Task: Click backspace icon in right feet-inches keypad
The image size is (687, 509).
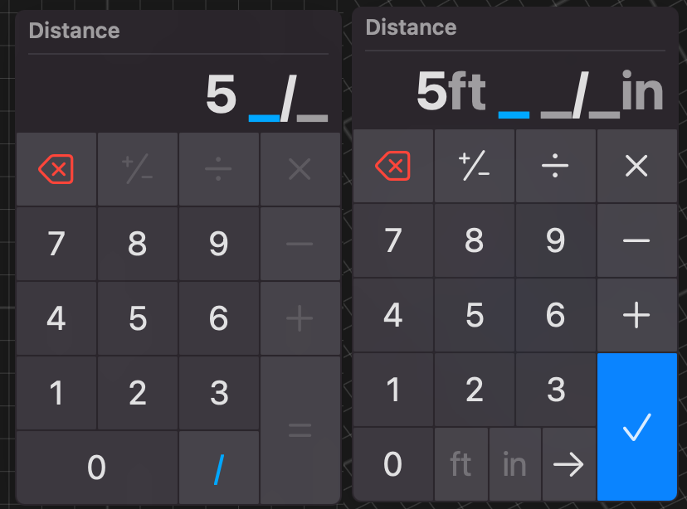Action: tap(392, 167)
